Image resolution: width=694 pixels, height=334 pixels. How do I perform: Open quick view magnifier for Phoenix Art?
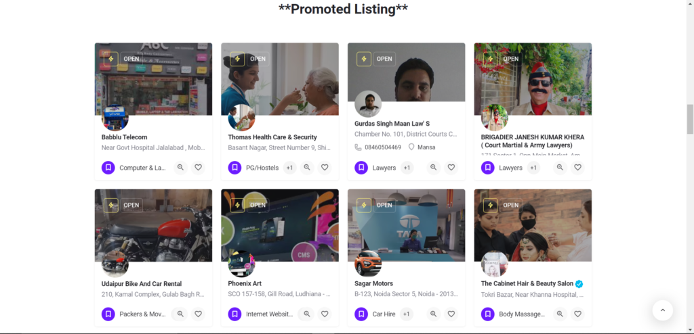tap(307, 314)
